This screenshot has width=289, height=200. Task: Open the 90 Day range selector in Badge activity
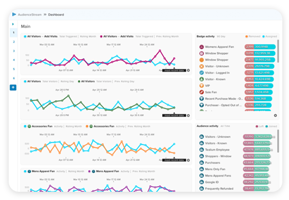click(x=221, y=36)
